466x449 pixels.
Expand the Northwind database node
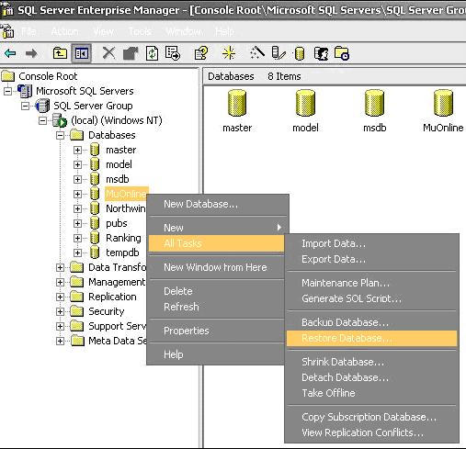point(77,208)
